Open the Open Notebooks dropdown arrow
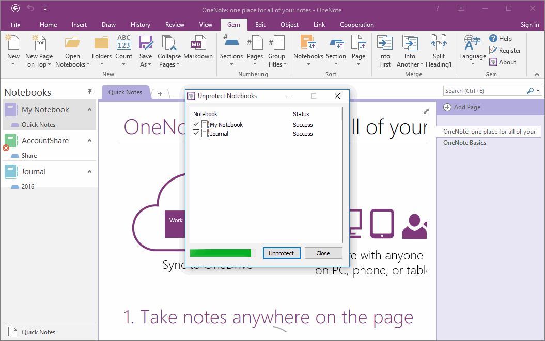The height and width of the screenshot is (341, 545). click(x=88, y=64)
